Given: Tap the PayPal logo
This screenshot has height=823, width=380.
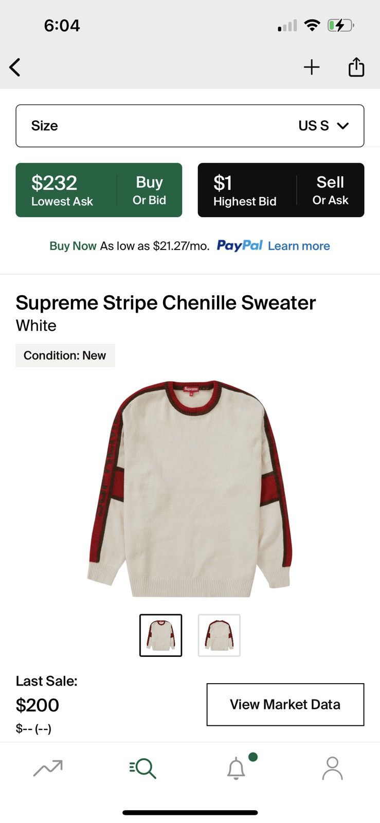Looking at the screenshot, I should pyautogui.click(x=240, y=245).
